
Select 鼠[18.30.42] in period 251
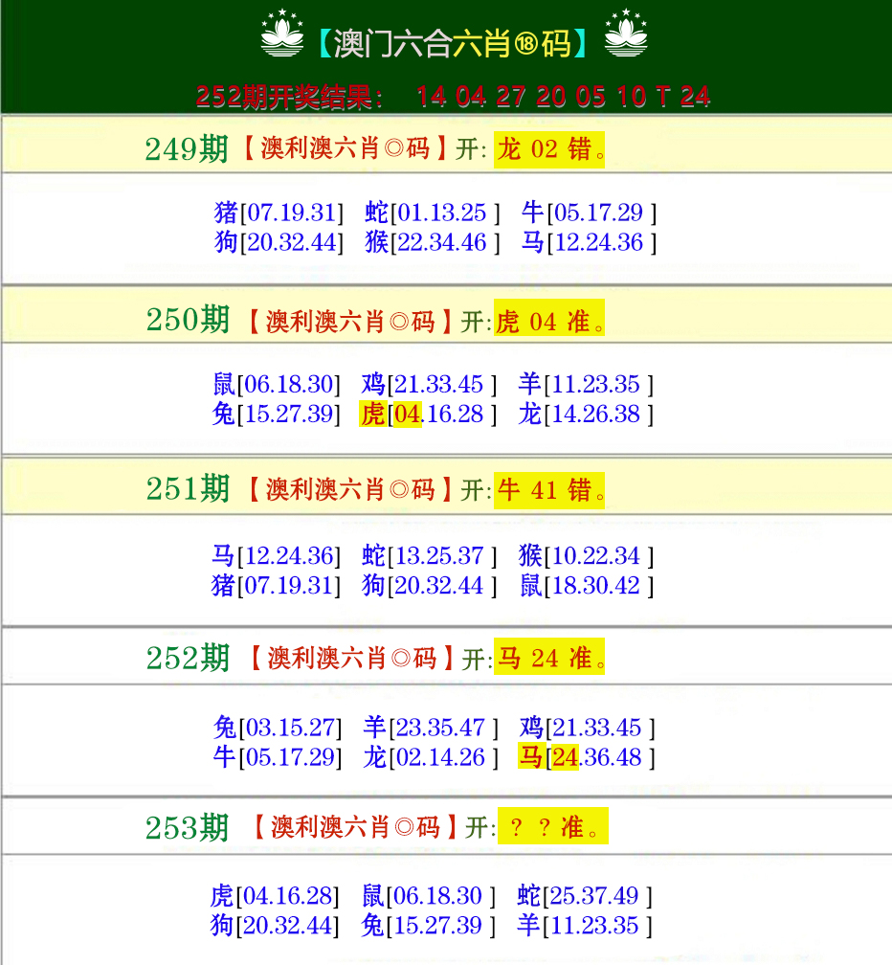pyautogui.click(x=586, y=585)
